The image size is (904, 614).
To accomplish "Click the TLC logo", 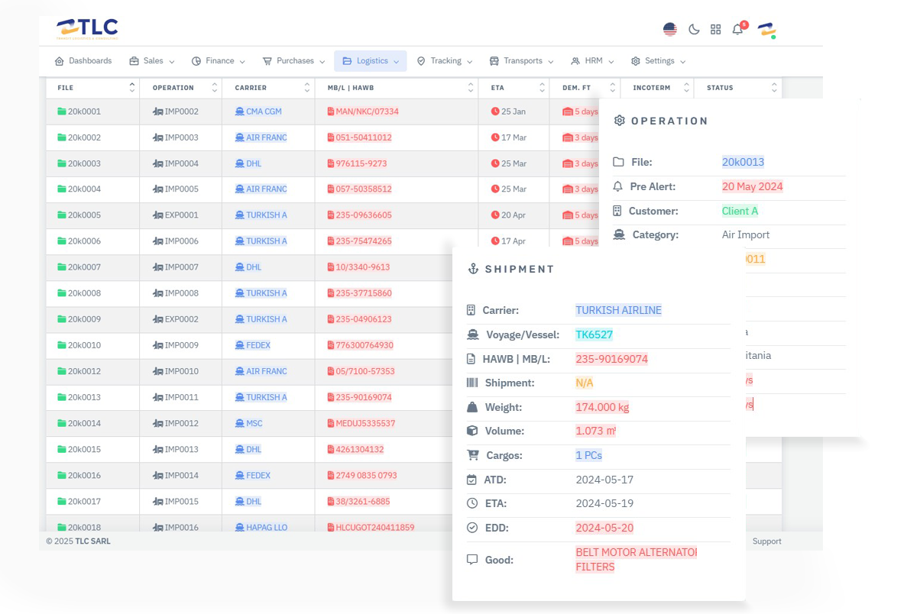I will 87,29.
